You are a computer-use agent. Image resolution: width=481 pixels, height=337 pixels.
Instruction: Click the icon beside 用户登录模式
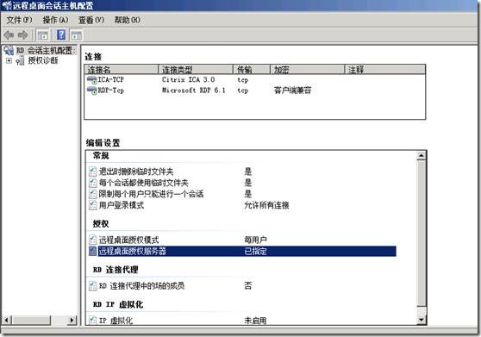92,205
